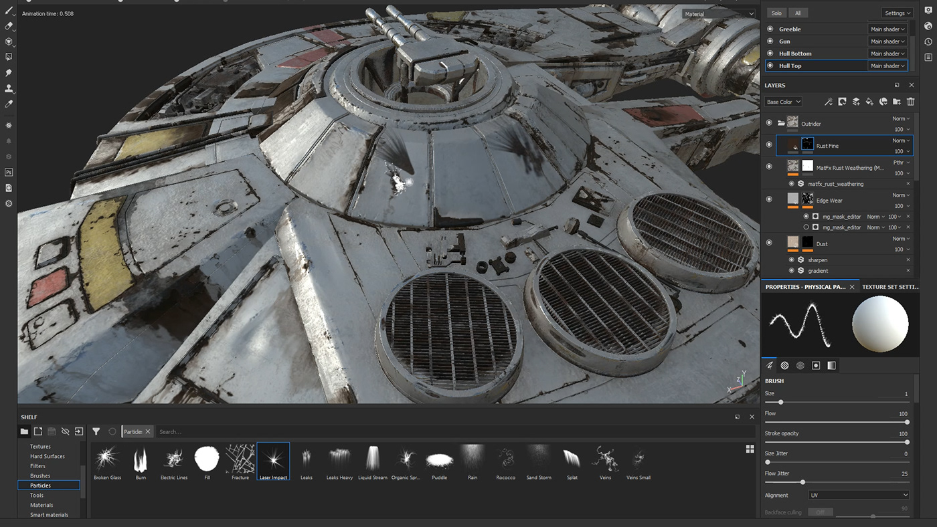937x527 pixels.
Task: Select the Eraser tool
Action: 9,26
